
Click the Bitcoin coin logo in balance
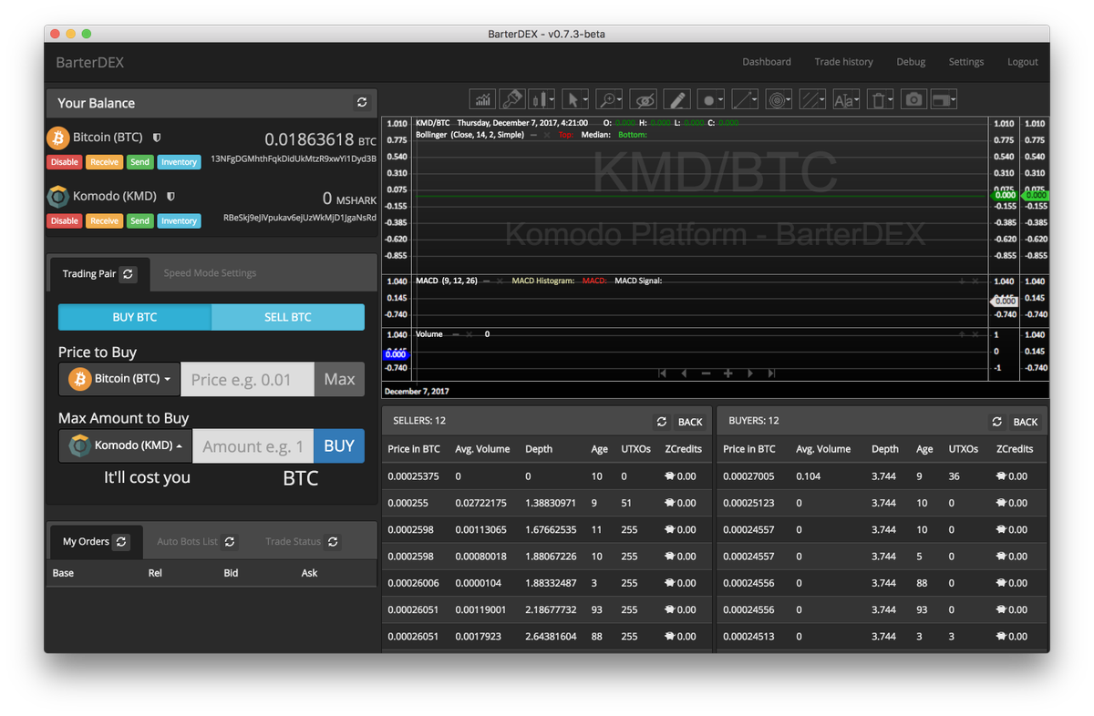[58, 138]
